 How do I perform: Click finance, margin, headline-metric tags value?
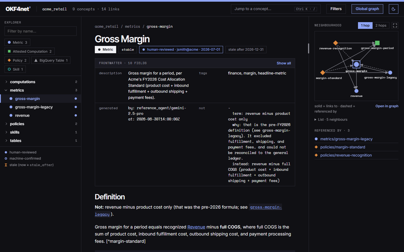point(257,73)
